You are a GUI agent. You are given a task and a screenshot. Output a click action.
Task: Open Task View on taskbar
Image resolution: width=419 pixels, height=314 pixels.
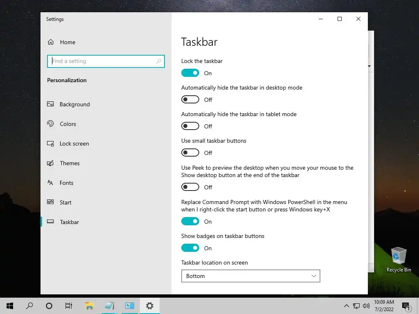pyautogui.click(x=69, y=306)
